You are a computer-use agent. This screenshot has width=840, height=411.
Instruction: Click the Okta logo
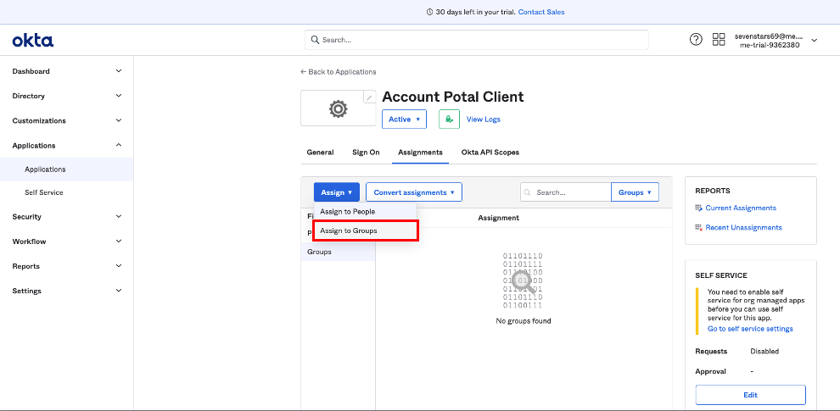point(33,40)
